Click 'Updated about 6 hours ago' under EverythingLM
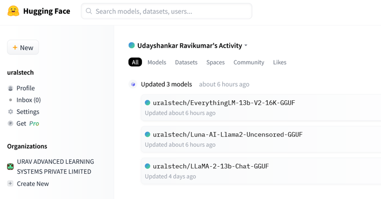This screenshot has width=381, height=199. pyautogui.click(x=180, y=113)
